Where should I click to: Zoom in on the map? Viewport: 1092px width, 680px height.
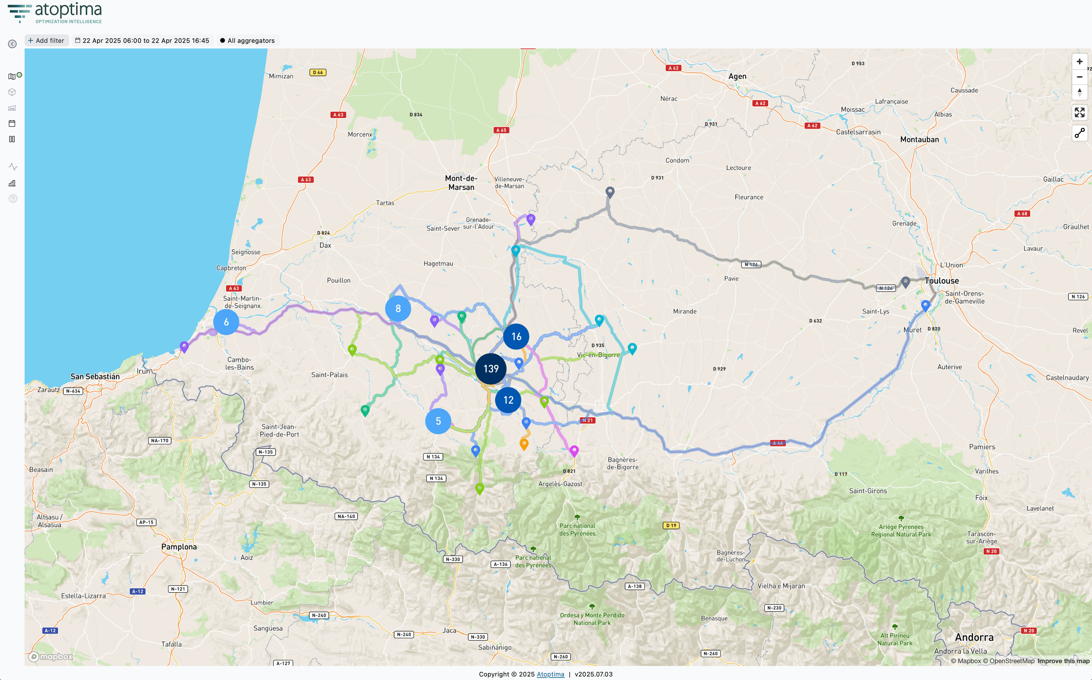[1079, 61]
